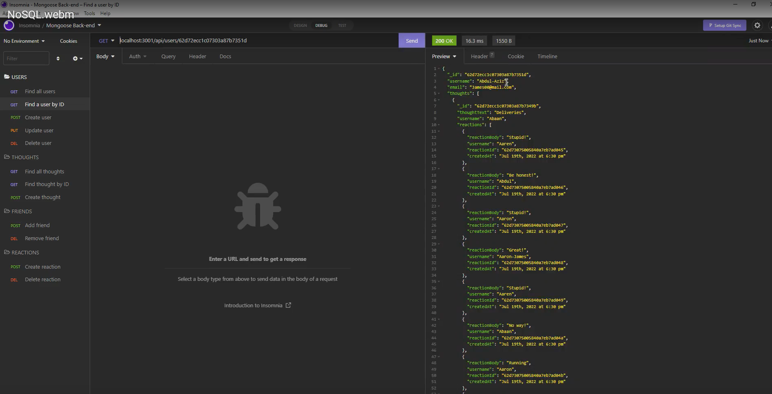Viewport: 772px width, 394px height.
Task: Send the request
Action: click(412, 41)
